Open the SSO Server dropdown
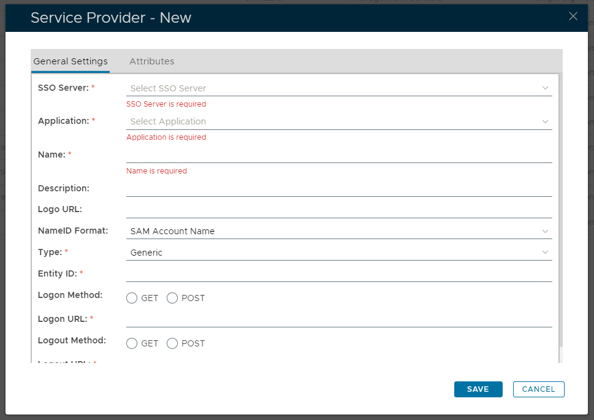Screen dimensions: 594x420 [x=338, y=88]
